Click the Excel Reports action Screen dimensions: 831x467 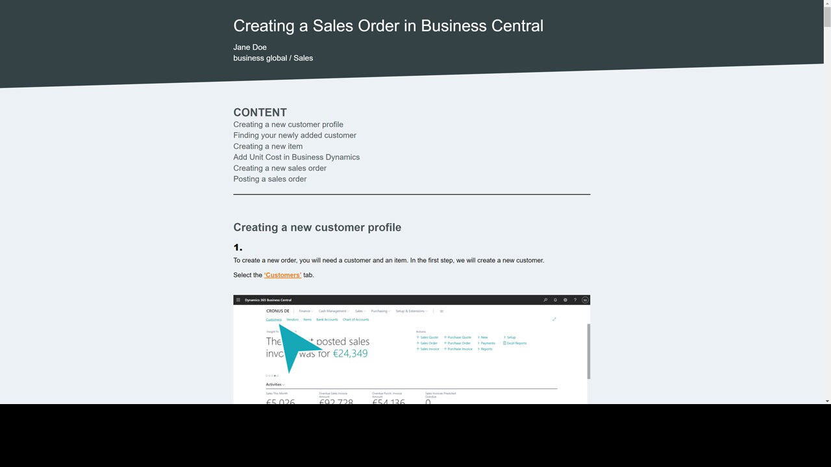516,343
